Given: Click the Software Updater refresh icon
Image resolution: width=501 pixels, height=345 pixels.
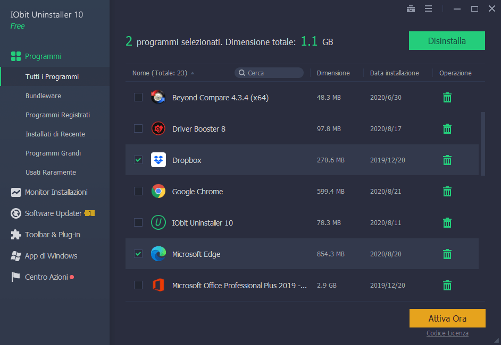Looking at the screenshot, I should 15,213.
